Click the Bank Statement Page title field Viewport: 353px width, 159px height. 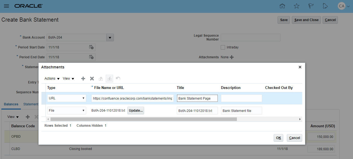pyautogui.click(x=197, y=98)
